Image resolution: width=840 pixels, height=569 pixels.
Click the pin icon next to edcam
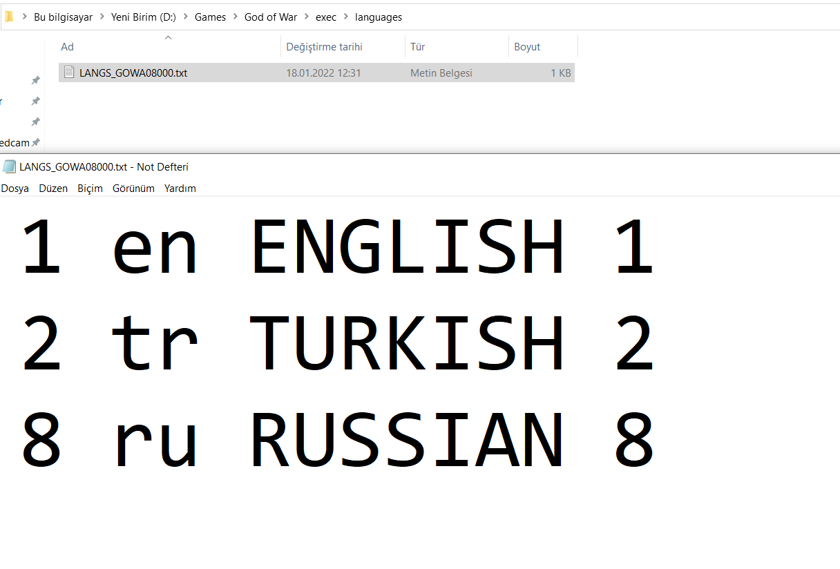point(36,143)
